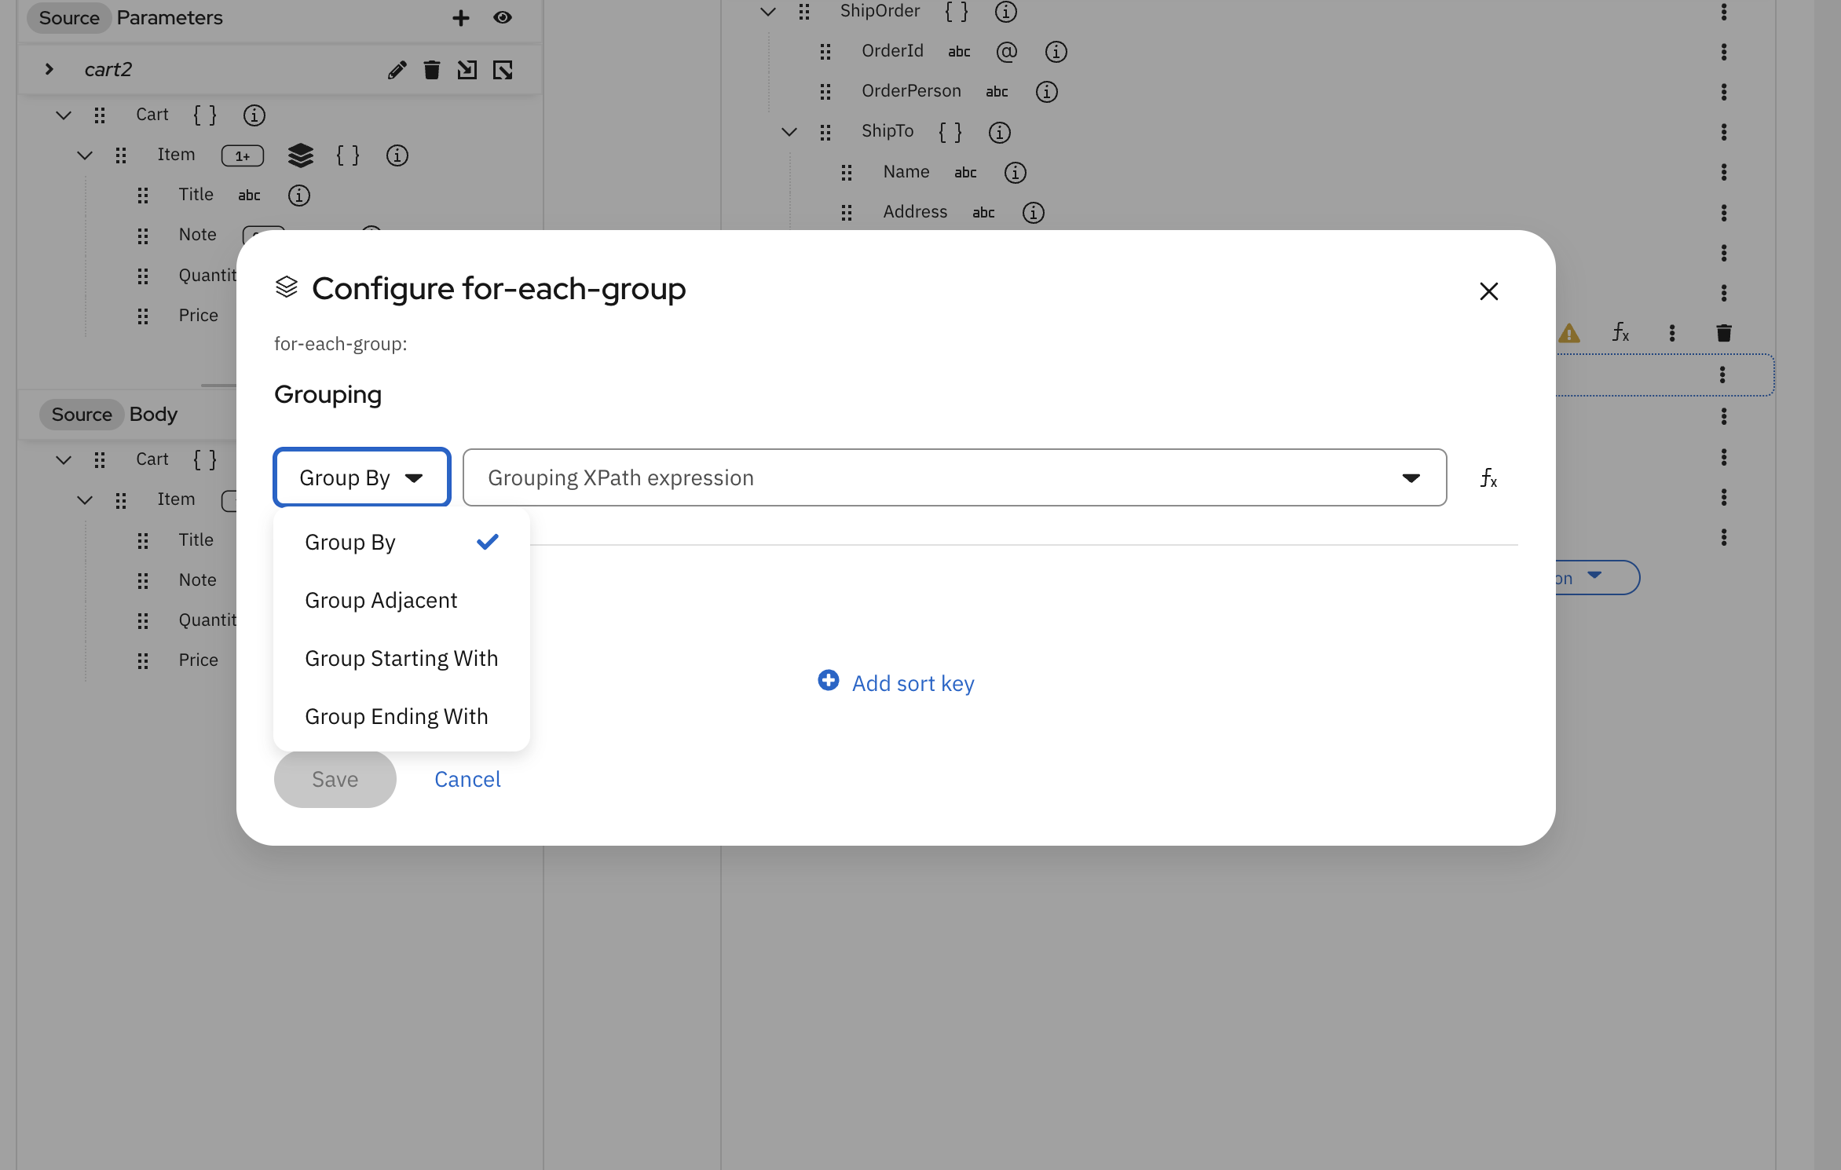The height and width of the screenshot is (1170, 1841).
Task: Show info for OrderId field
Action: pyautogui.click(x=1056, y=52)
